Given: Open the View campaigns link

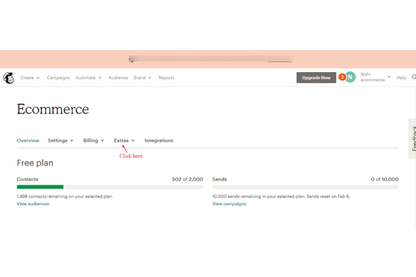Looking at the screenshot, I should [x=229, y=204].
